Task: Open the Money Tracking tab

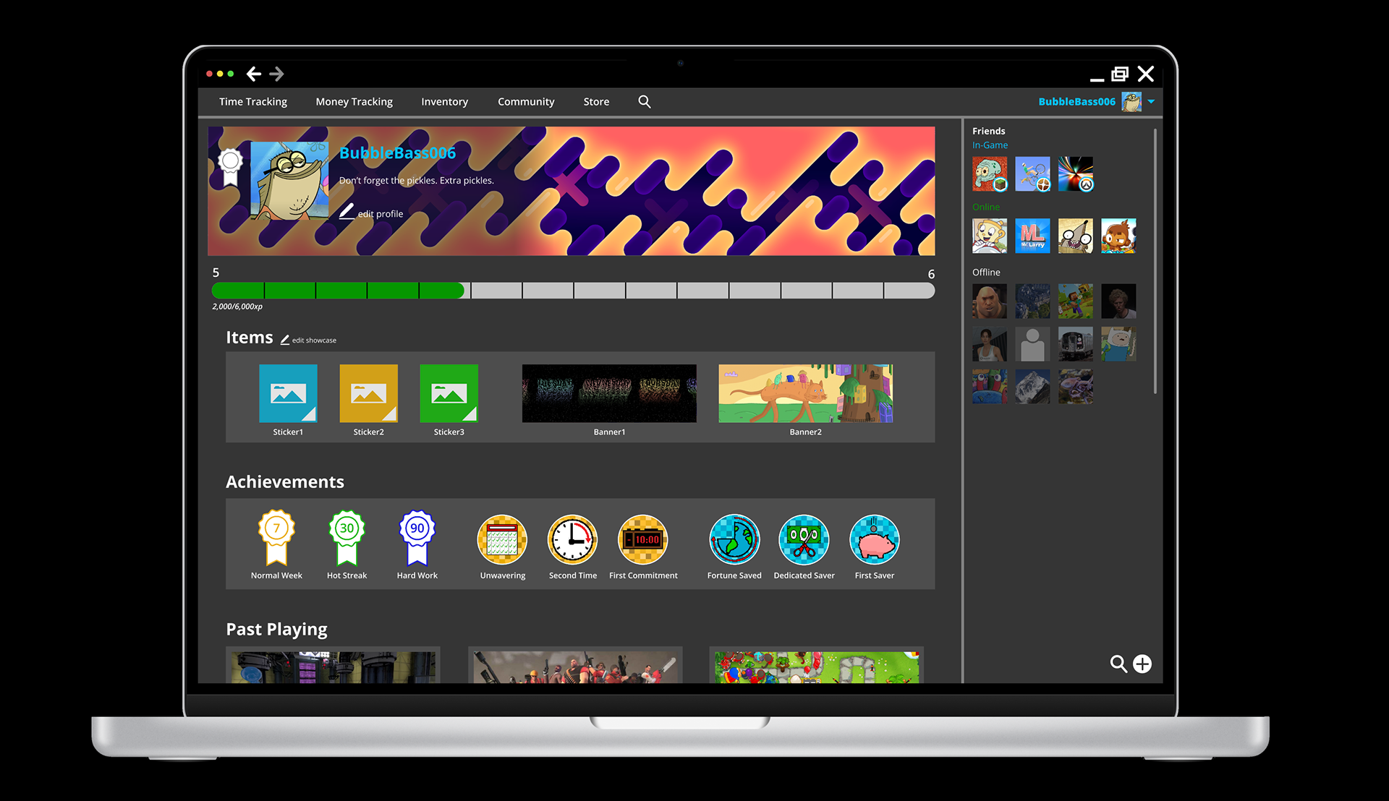Action: click(x=354, y=102)
